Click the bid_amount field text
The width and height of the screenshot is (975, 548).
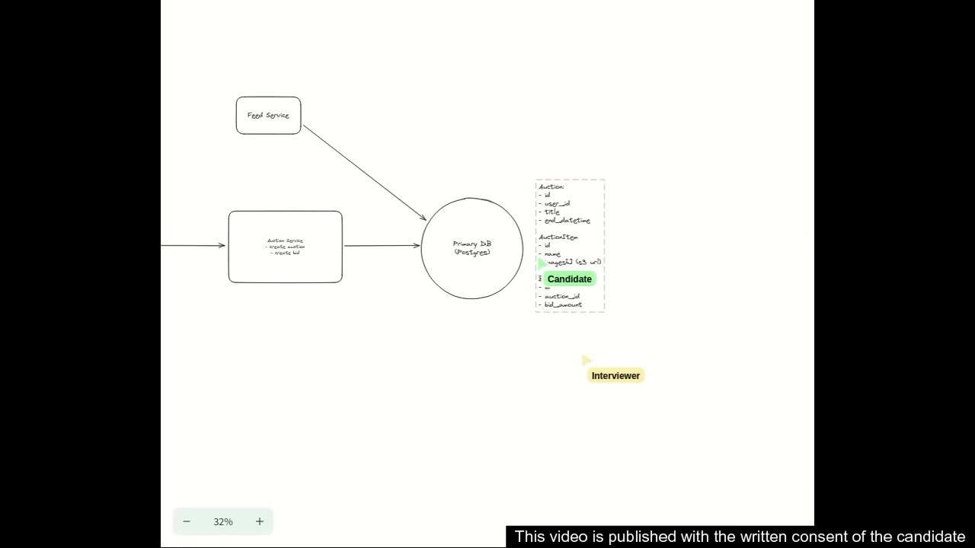[563, 304]
